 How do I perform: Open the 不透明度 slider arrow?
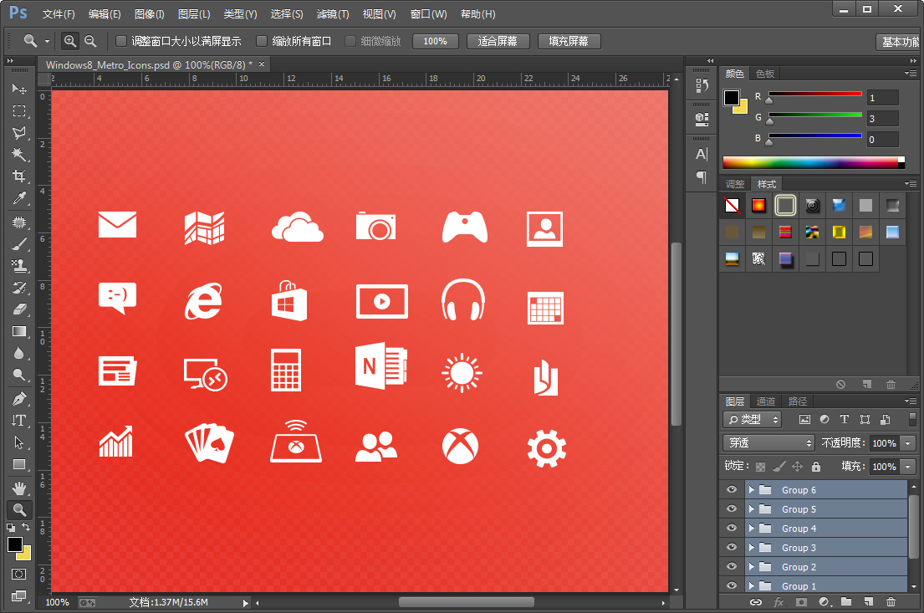(908, 443)
